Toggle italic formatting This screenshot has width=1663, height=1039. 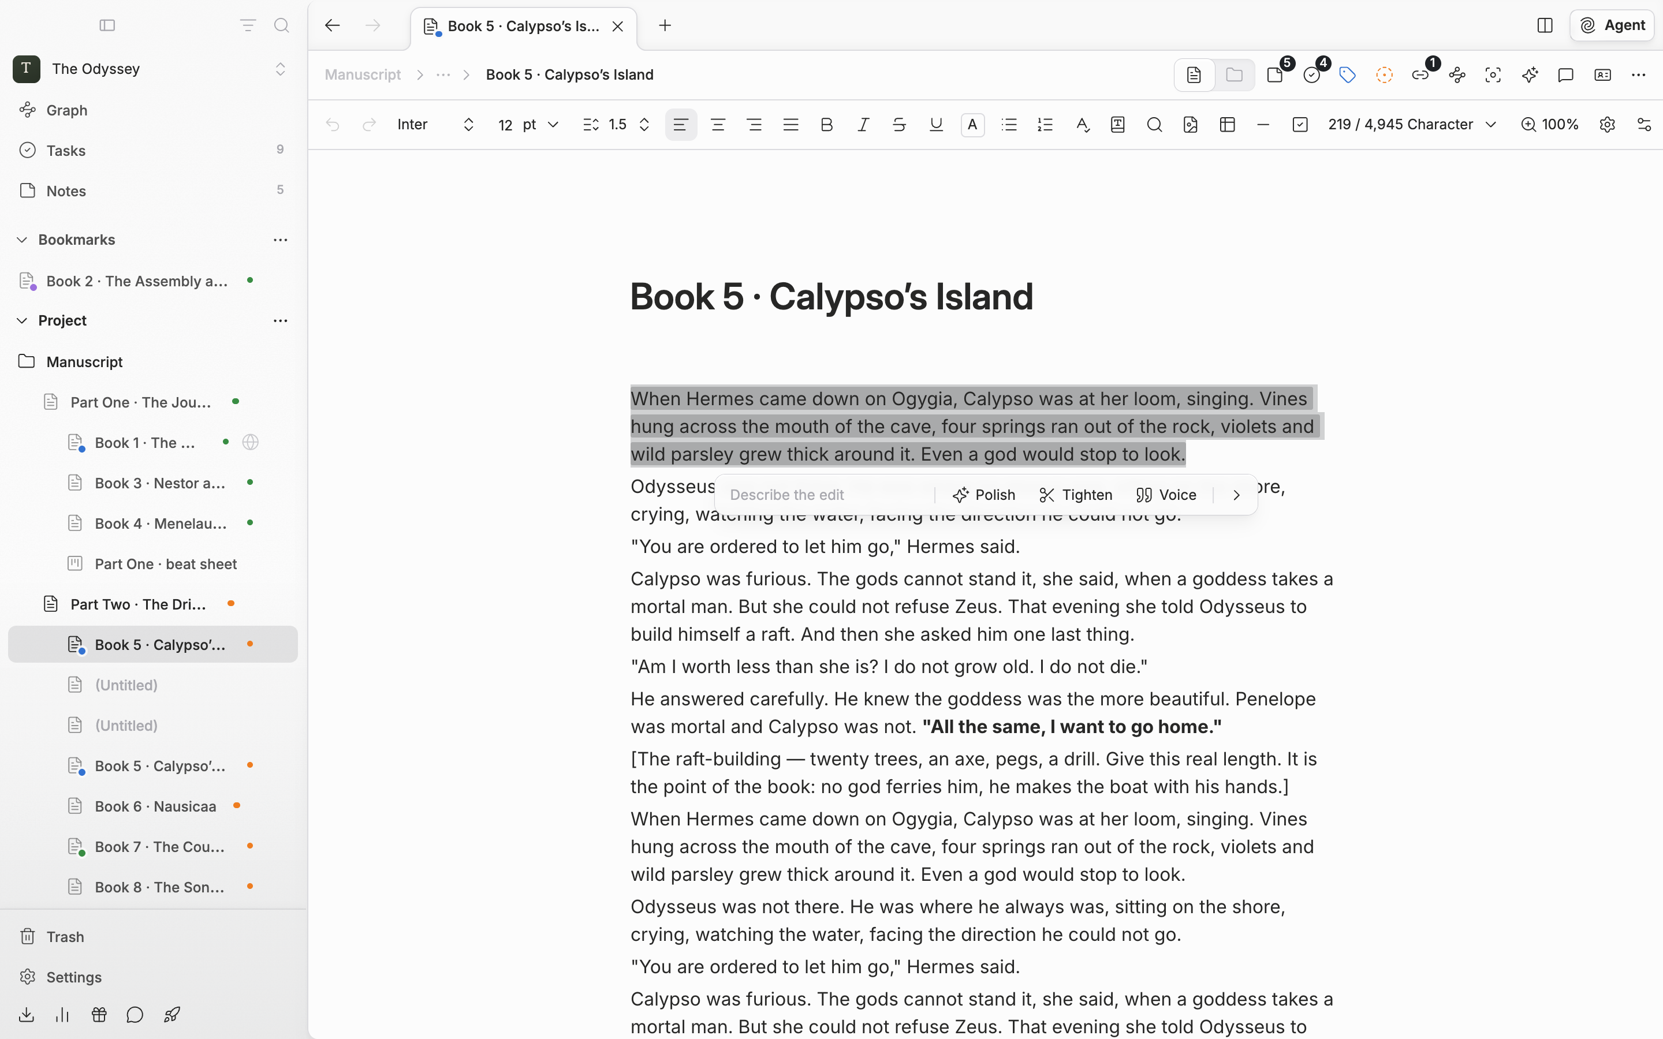pyautogui.click(x=863, y=124)
